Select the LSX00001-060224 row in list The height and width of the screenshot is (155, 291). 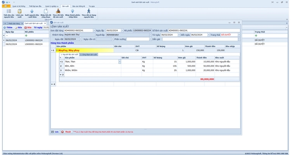point(33,44)
